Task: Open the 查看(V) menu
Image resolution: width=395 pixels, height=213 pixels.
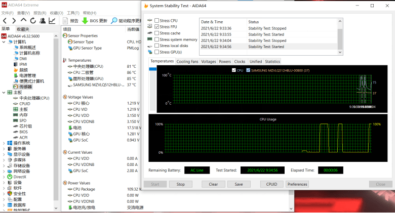Action: tap(23, 13)
